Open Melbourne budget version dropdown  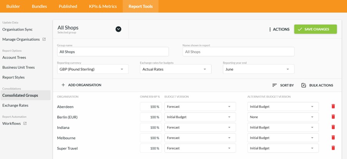point(200,138)
